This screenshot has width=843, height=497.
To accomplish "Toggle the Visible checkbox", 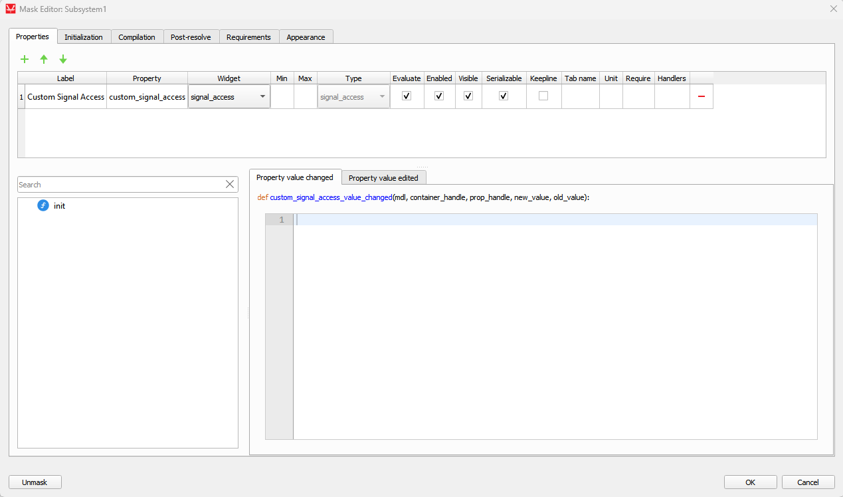I will [x=468, y=96].
